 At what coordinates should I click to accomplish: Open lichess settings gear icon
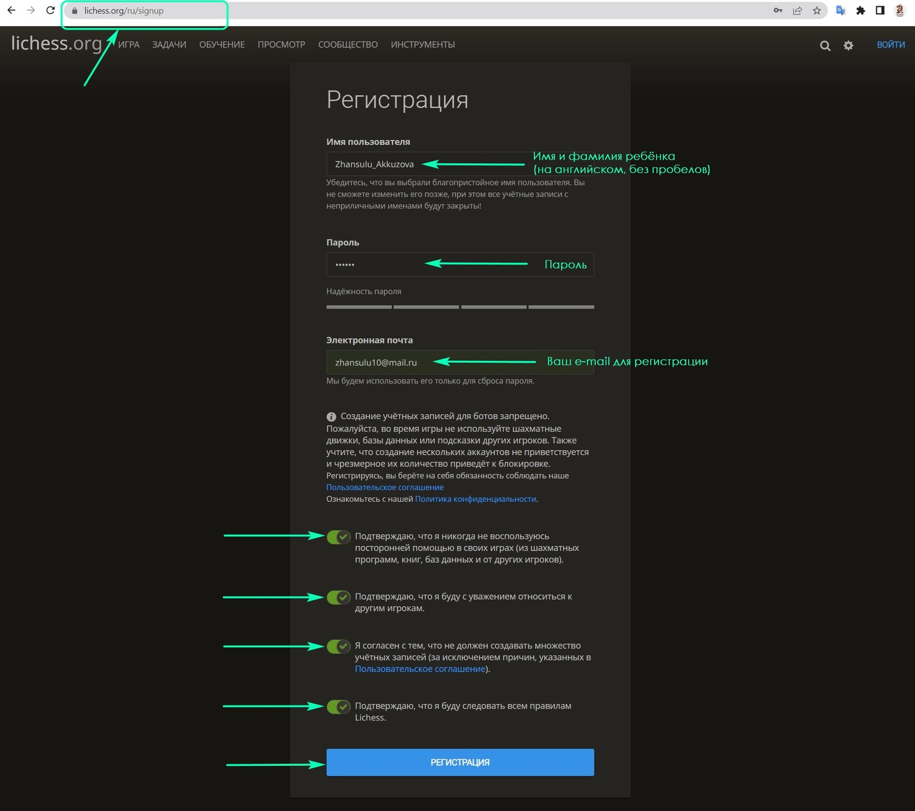click(849, 46)
